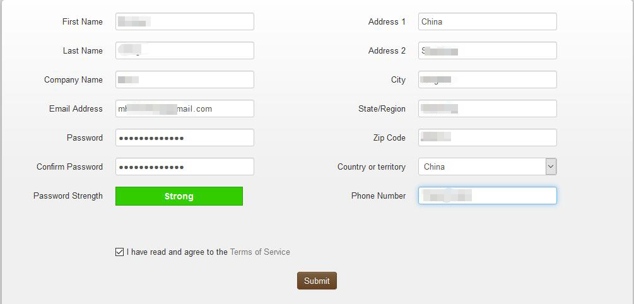634x304 pixels.
Task: Click the City text field
Action: click(487, 79)
